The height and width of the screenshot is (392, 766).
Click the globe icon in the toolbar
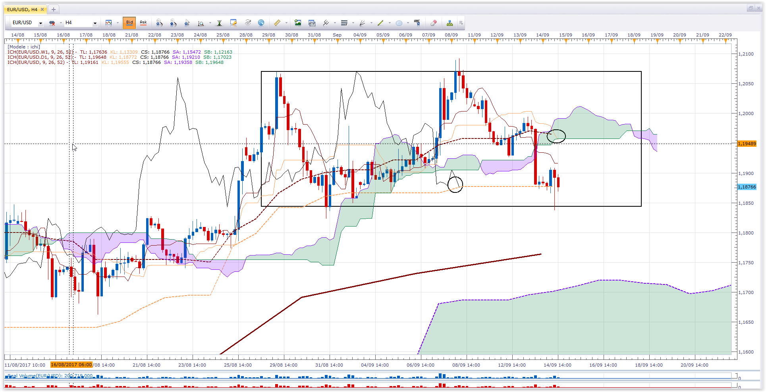click(261, 23)
